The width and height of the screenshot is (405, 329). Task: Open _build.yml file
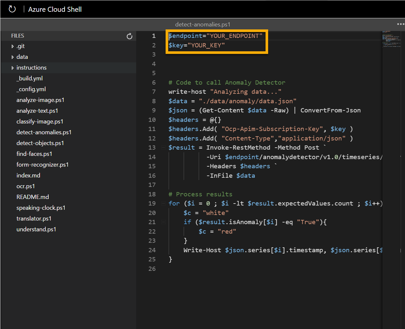pyautogui.click(x=29, y=78)
